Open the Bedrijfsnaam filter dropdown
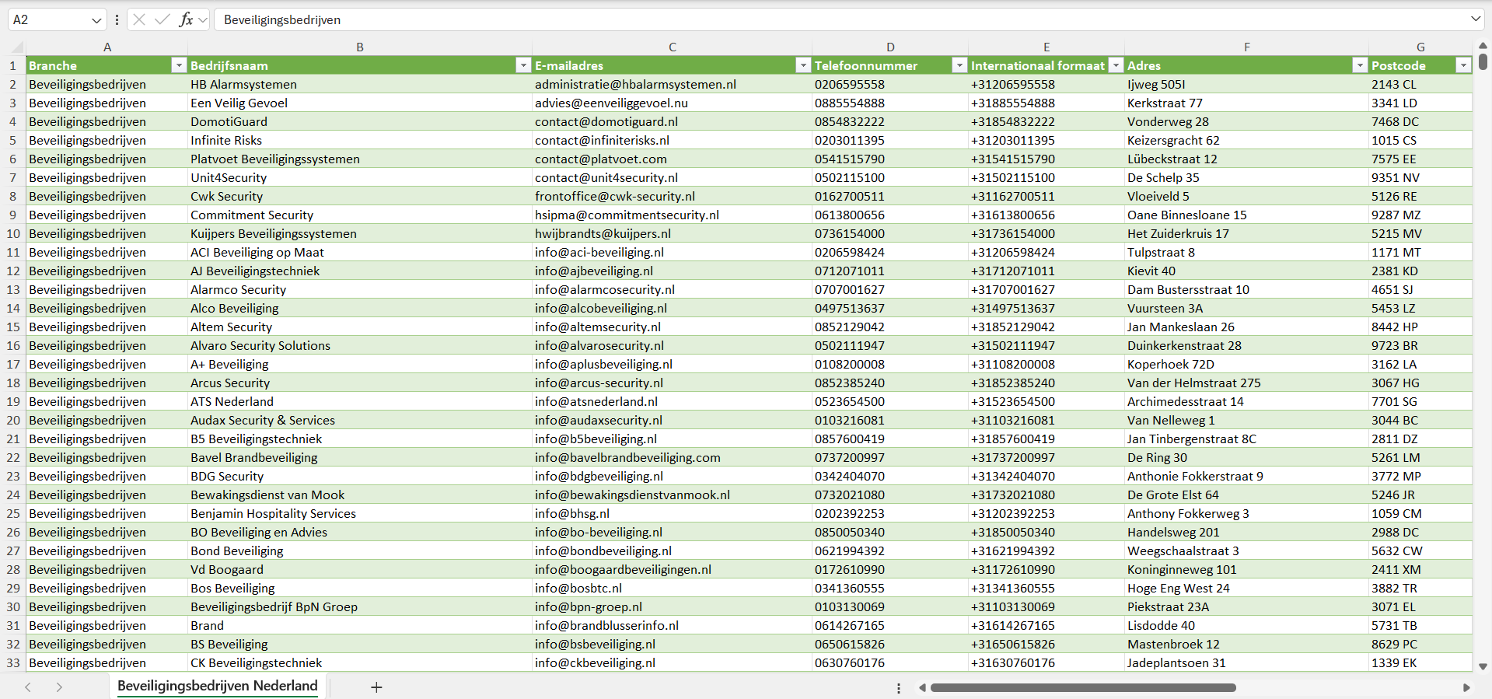Viewport: 1492px width, 699px height. (x=523, y=65)
